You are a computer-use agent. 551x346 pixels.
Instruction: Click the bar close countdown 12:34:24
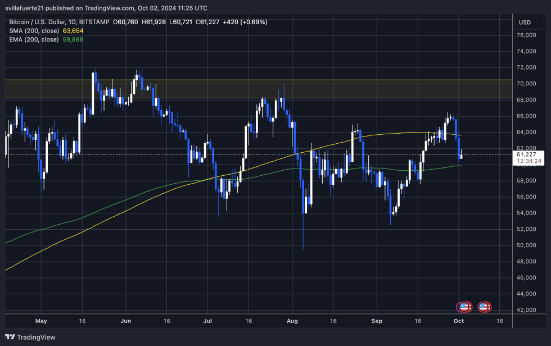click(529, 160)
